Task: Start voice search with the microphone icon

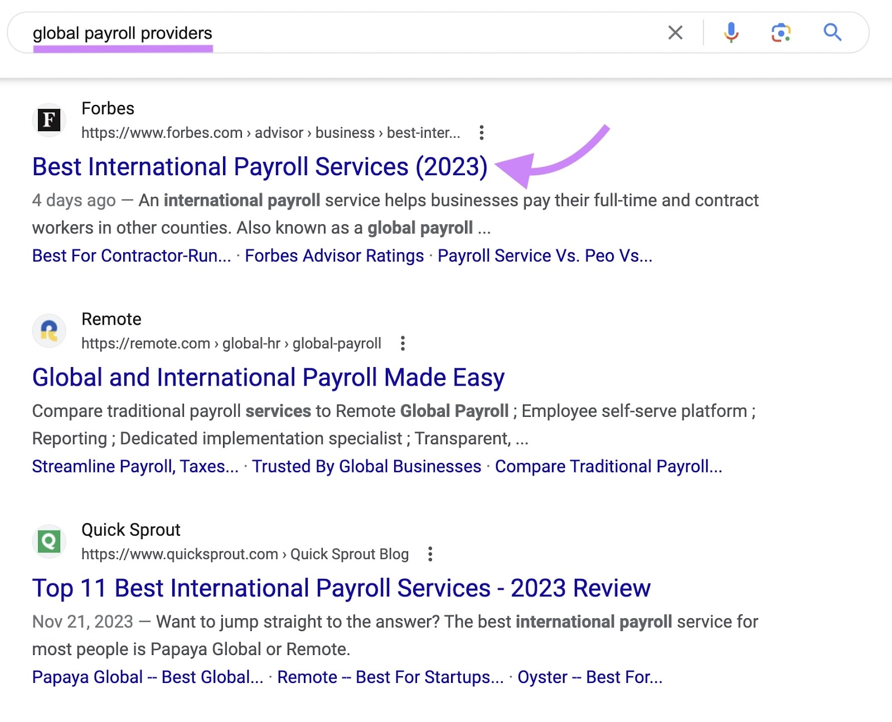Action: click(x=730, y=32)
